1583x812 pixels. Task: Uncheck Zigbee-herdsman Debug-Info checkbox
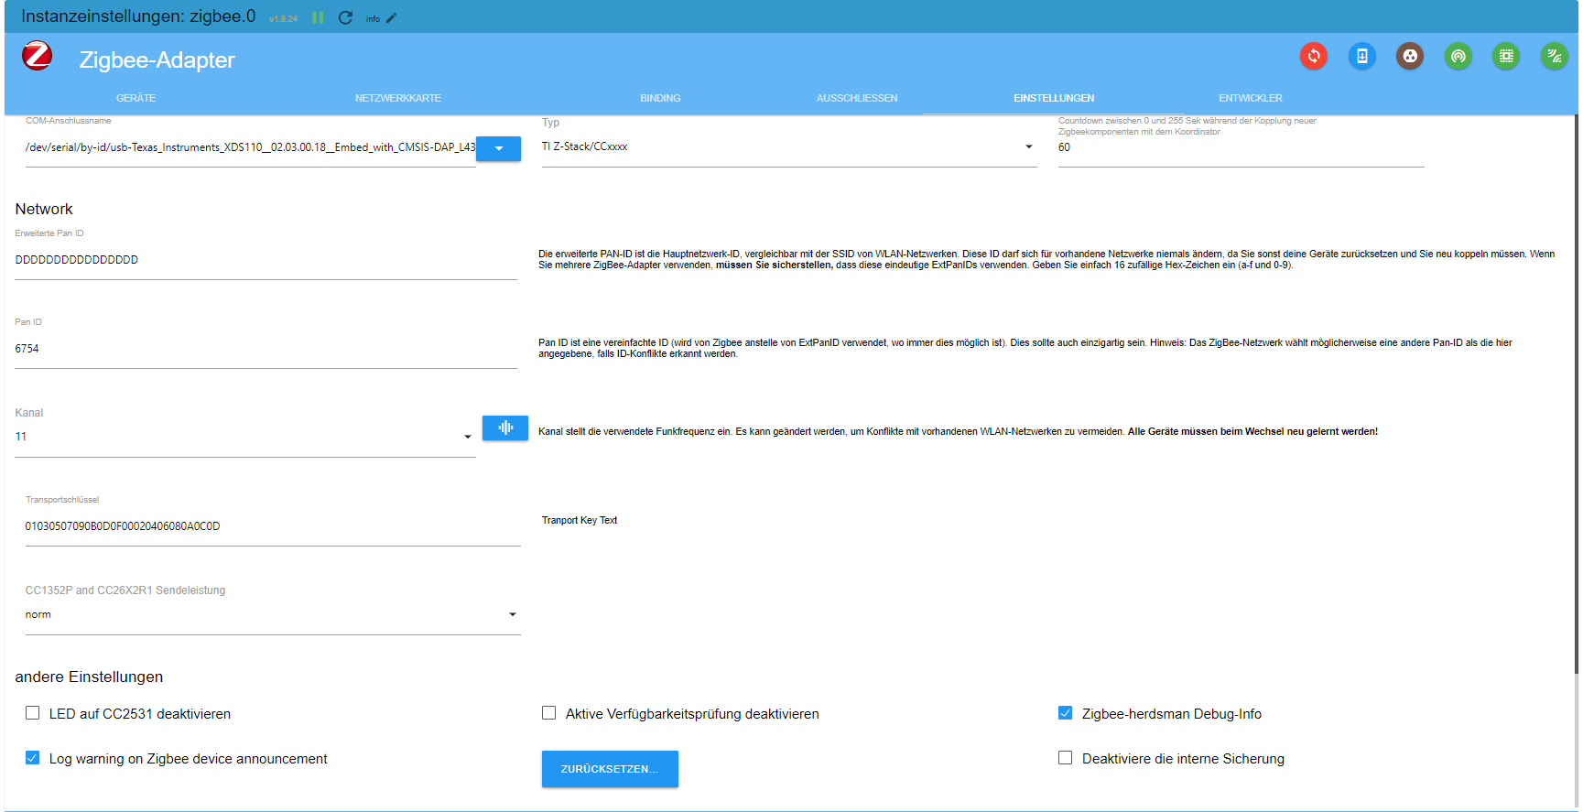(1066, 712)
